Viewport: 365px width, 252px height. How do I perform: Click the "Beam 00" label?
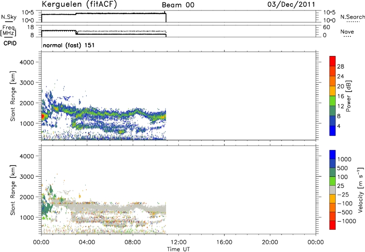[x=178, y=5]
